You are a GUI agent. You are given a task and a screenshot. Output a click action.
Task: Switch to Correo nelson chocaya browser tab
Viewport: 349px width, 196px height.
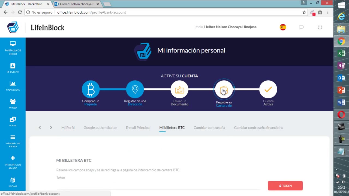pyautogui.click(x=76, y=4)
